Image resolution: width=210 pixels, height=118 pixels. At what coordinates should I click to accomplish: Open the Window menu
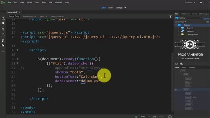[x=58, y=2]
